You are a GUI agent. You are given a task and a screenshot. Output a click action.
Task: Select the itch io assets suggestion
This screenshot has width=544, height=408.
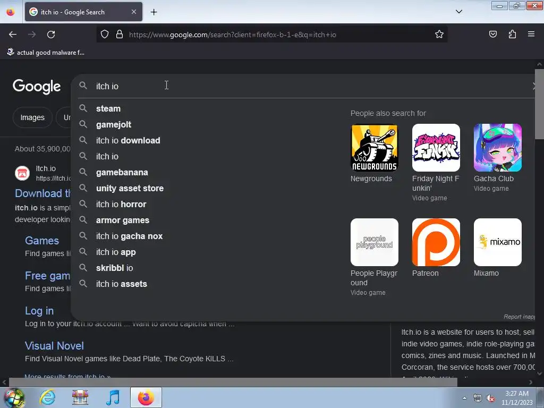coord(122,284)
